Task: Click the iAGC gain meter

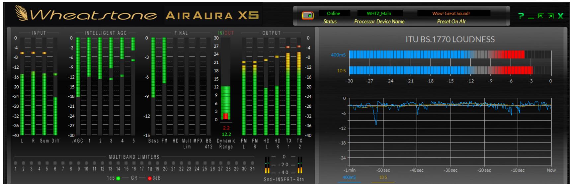Action: pyautogui.click(x=78, y=86)
